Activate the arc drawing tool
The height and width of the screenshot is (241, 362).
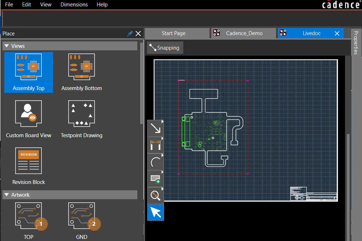(x=155, y=162)
